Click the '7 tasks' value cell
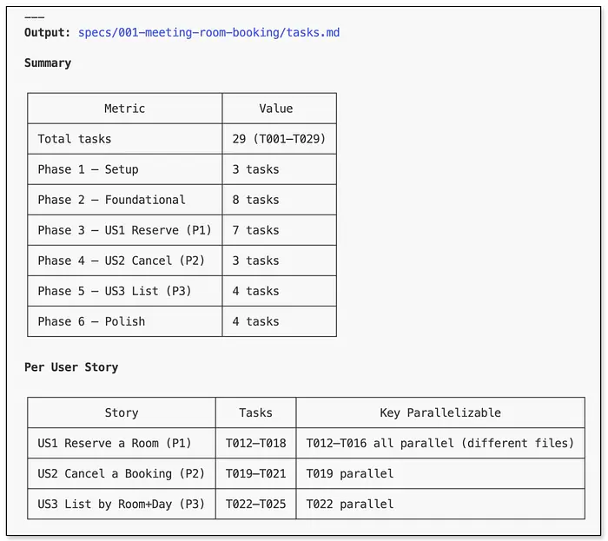Viewport: 608px width, 541px height. pyautogui.click(x=279, y=230)
